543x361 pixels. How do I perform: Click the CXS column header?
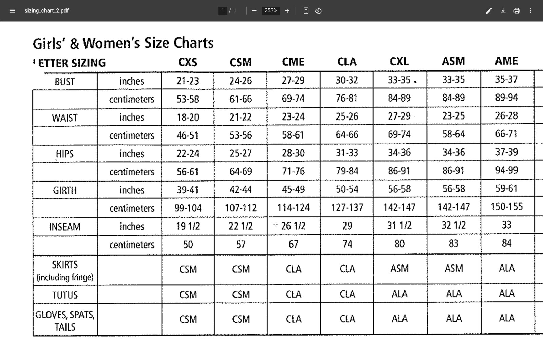188,62
